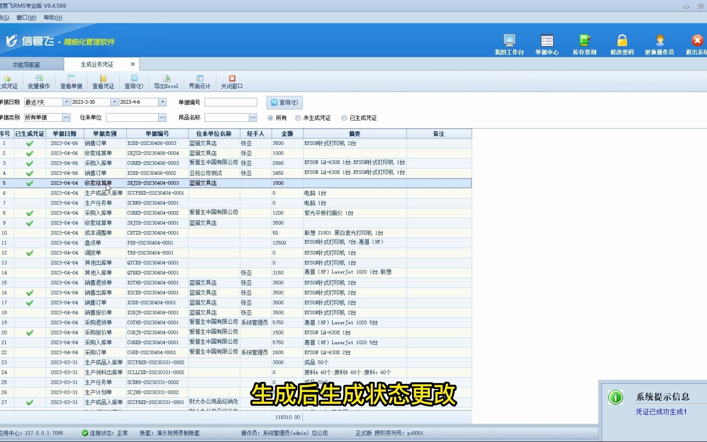
Task: Open the 我的工作台 workspace icon
Action: (x=509, y=43)
